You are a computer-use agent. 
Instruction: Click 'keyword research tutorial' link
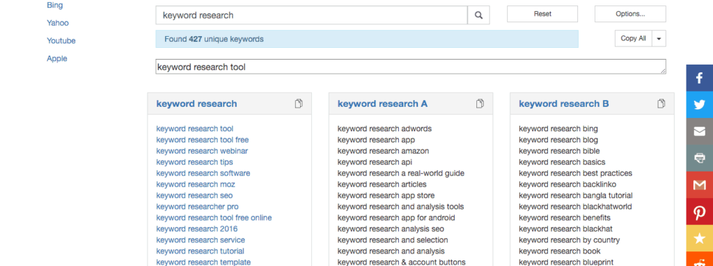click(x=200, y=251)
